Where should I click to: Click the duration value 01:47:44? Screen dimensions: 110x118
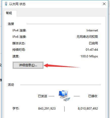coord(92,50)
